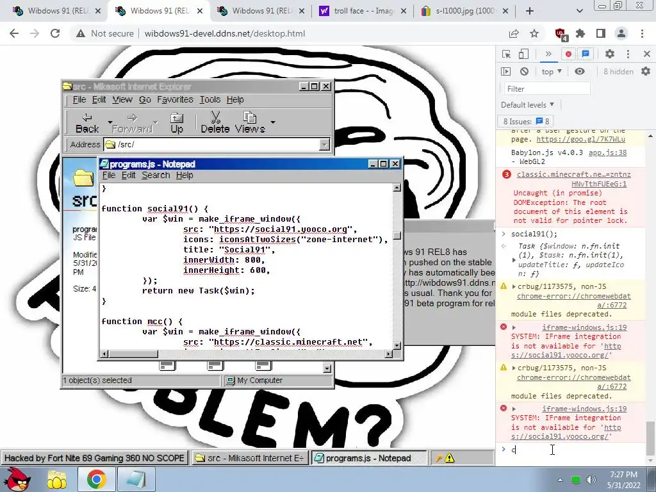This screenshot has height=492, width=656.
Task: Click the DevTools red error counter
Action: tap(568, 54)
